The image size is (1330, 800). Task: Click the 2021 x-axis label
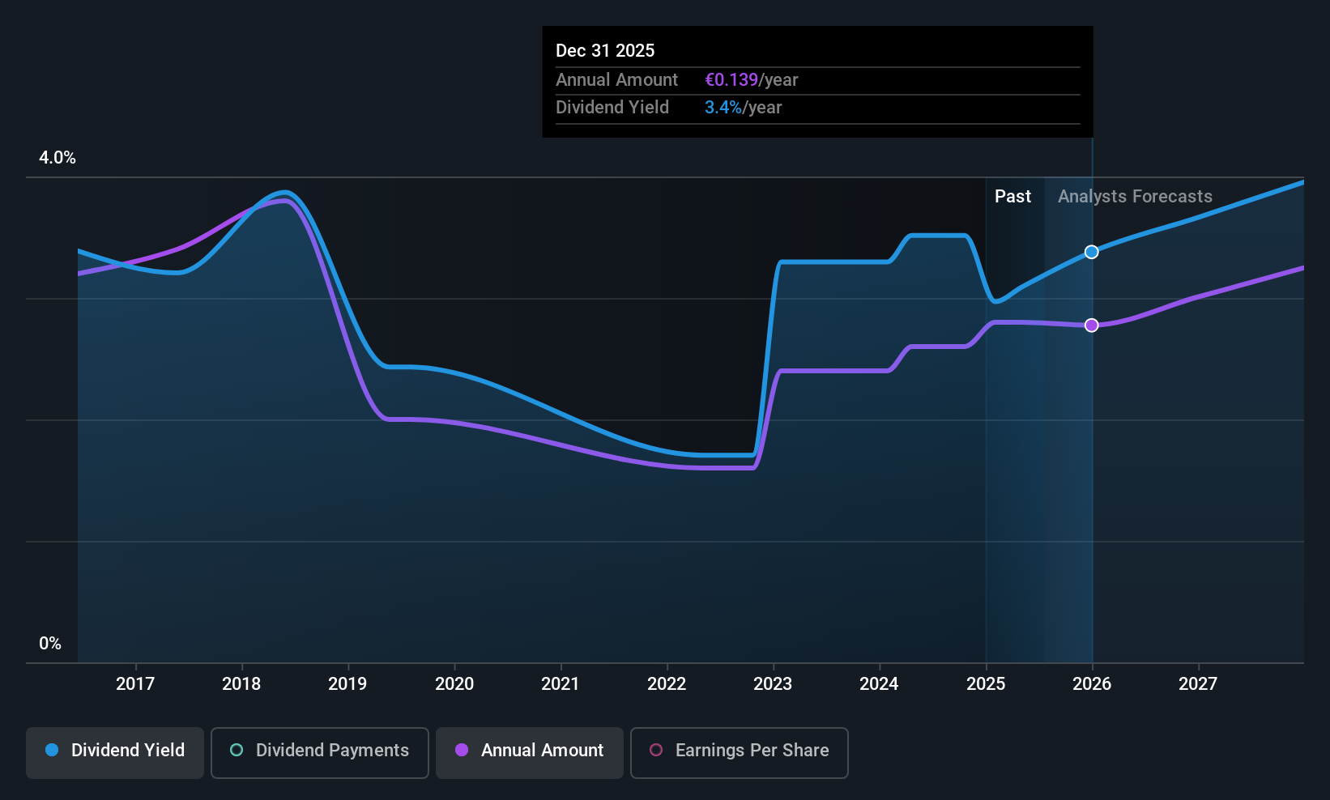(x=561, y=684)
